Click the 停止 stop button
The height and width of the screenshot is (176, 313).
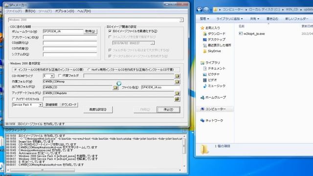168,110
